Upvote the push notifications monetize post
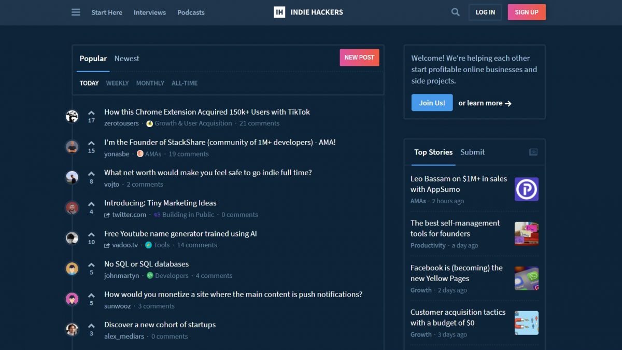 coord(91,296)
